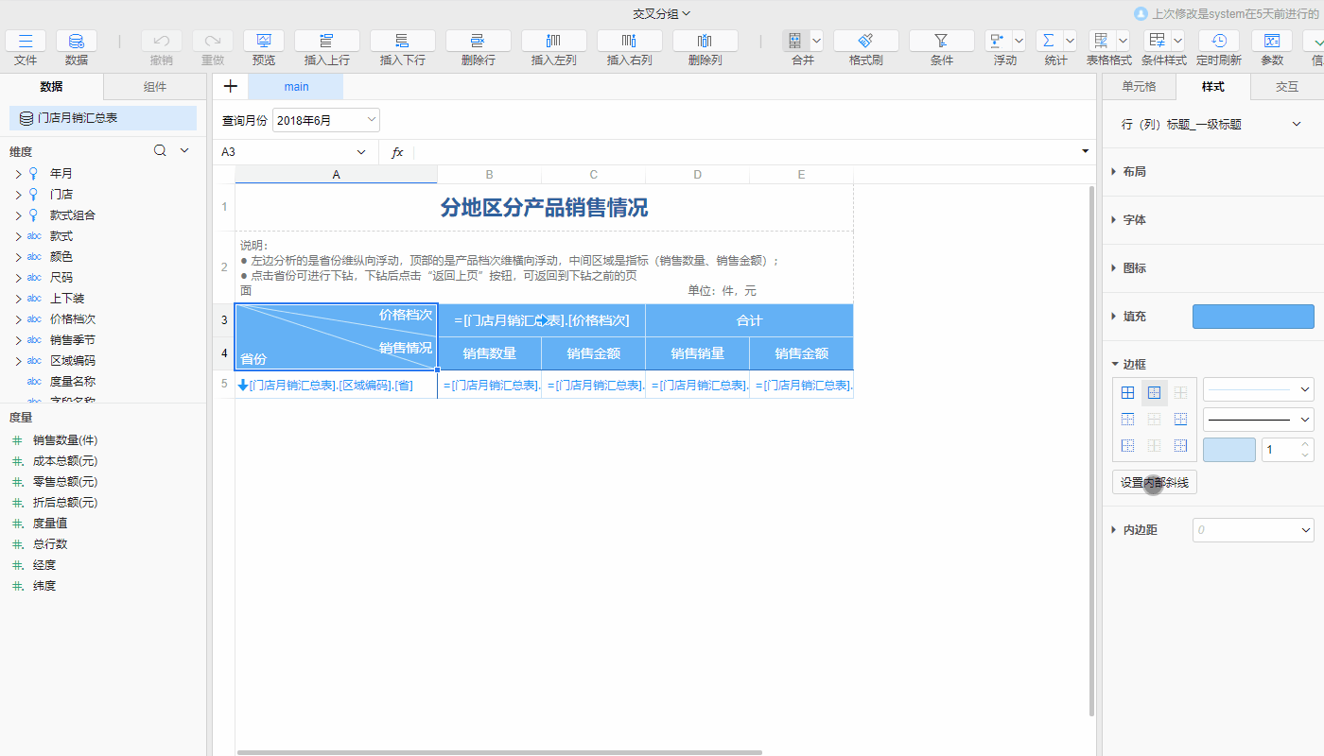This screenshot has width=1324, height=756.
Task: Toggle the outer border option in 边框
Action: [x=1154, y=392]
